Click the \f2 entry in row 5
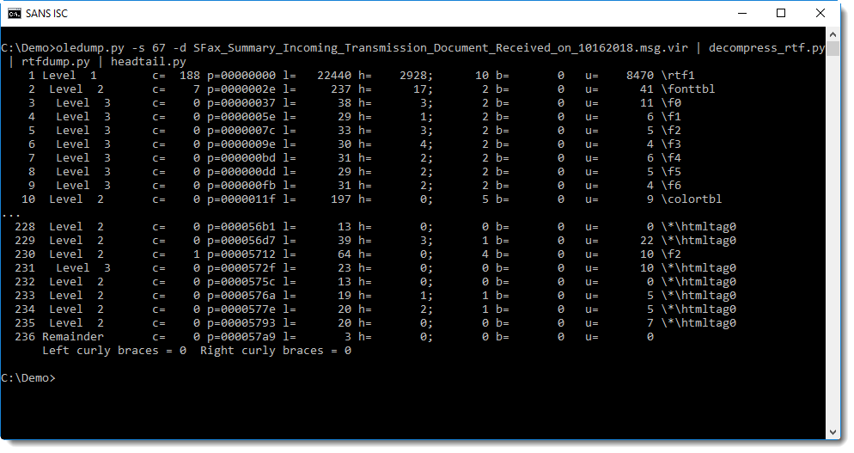 tap(672, 131)
